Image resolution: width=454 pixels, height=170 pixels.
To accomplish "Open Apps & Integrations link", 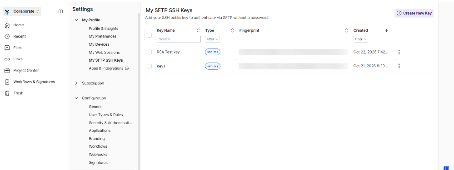I will point(106,68).
